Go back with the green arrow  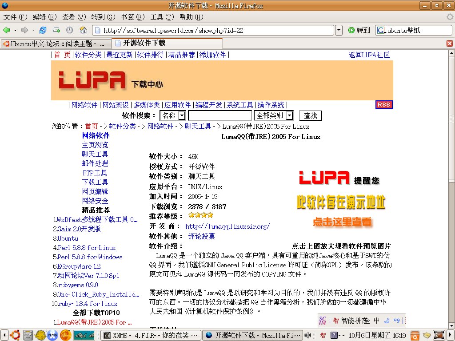click(6, 30)
